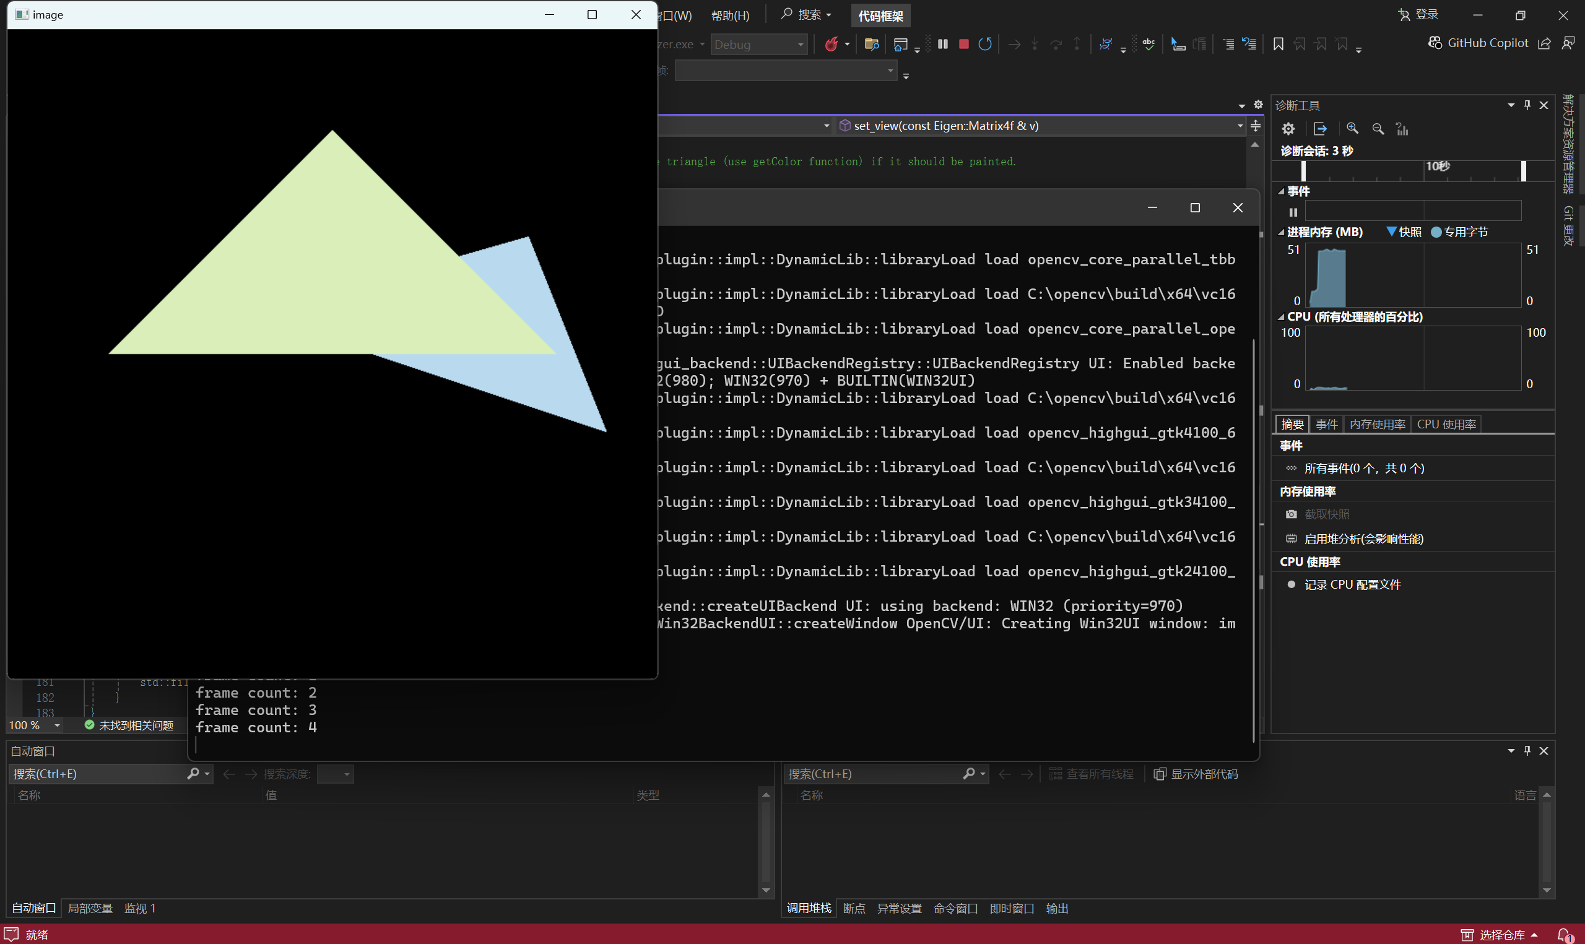
Task: Zoom in on the diagnostics timeline
Action: point(1352,129)
